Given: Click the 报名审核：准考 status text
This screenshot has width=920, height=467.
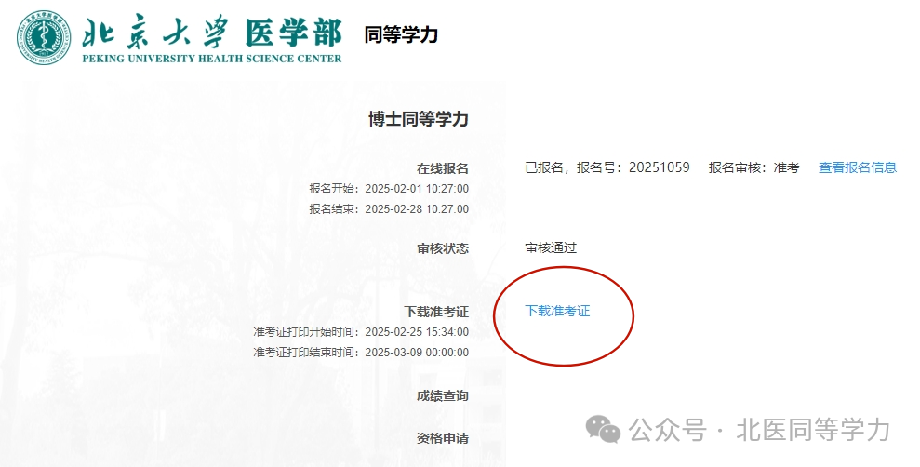Looking at the screenshot, I should (x=753, y=167).
